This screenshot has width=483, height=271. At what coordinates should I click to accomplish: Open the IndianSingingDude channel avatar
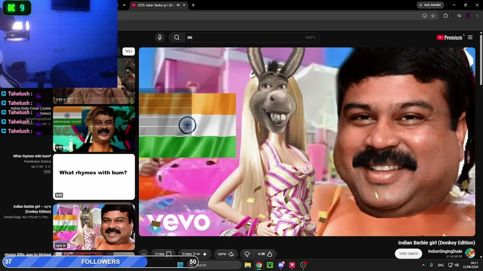(x=470, y=253)
